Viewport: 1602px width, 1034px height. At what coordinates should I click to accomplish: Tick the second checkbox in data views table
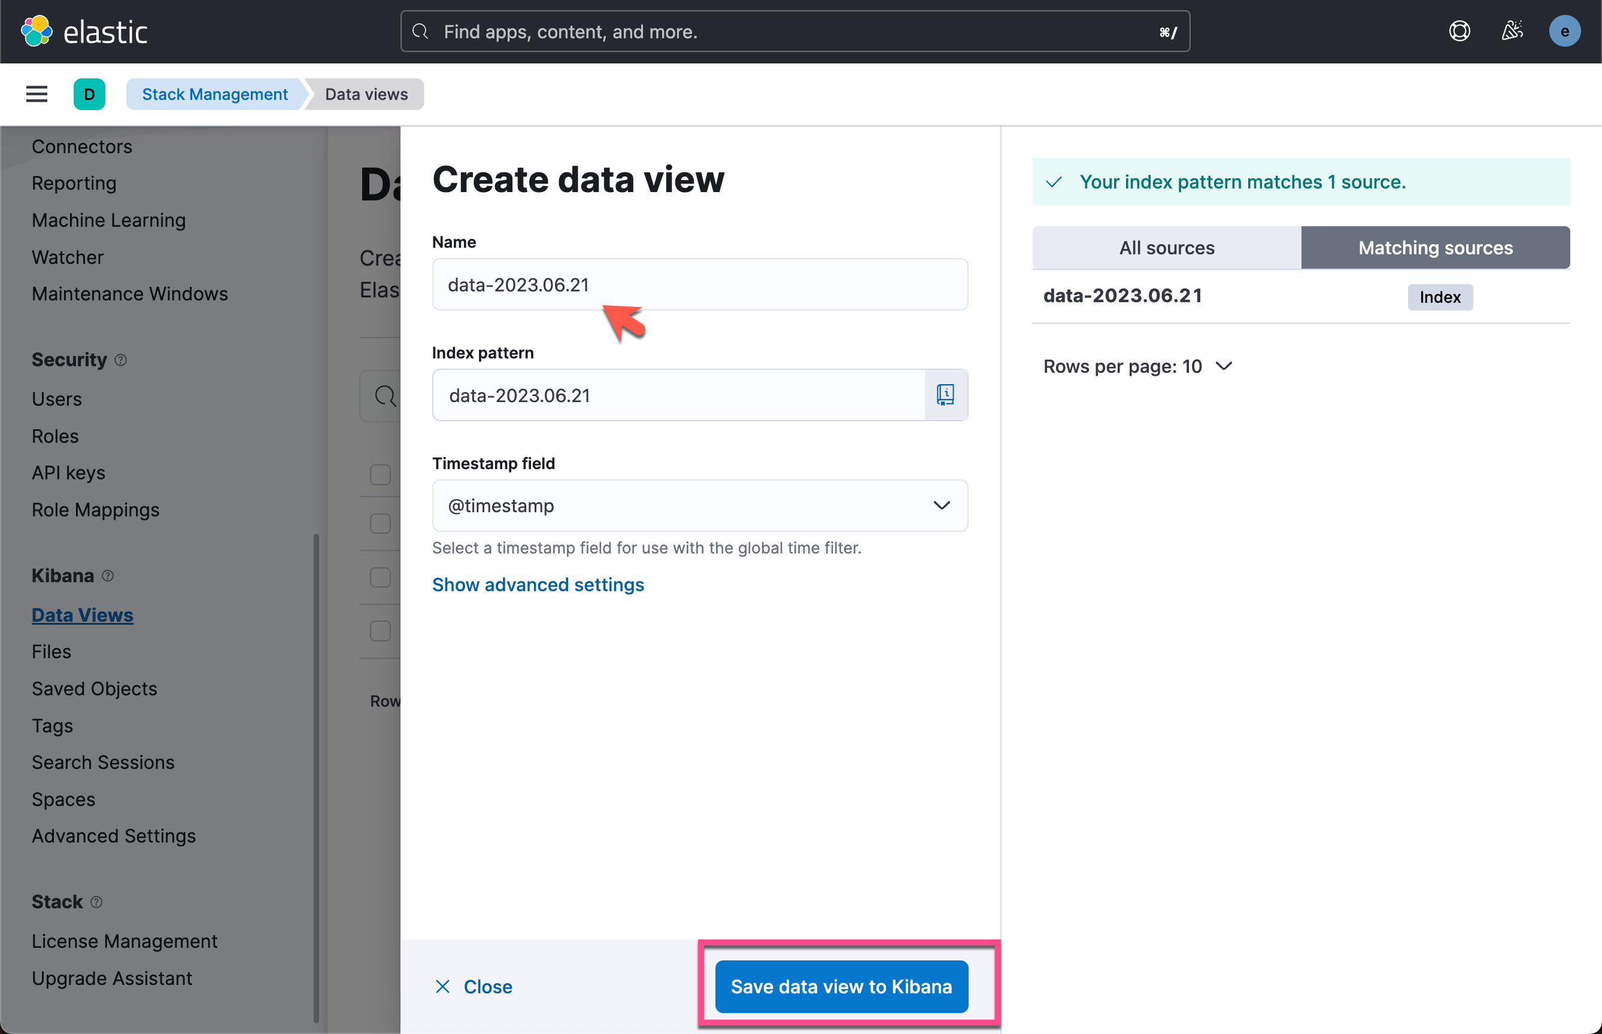[380, 524]
